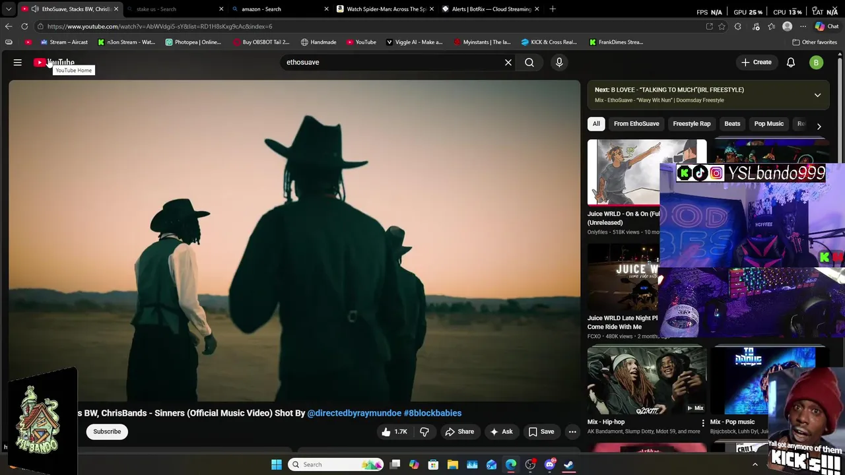Screen dimensions: 845x475
Task: Open the @directedbyraymundoe channel link
Action: pyautogui.click(x=354, y=413)
